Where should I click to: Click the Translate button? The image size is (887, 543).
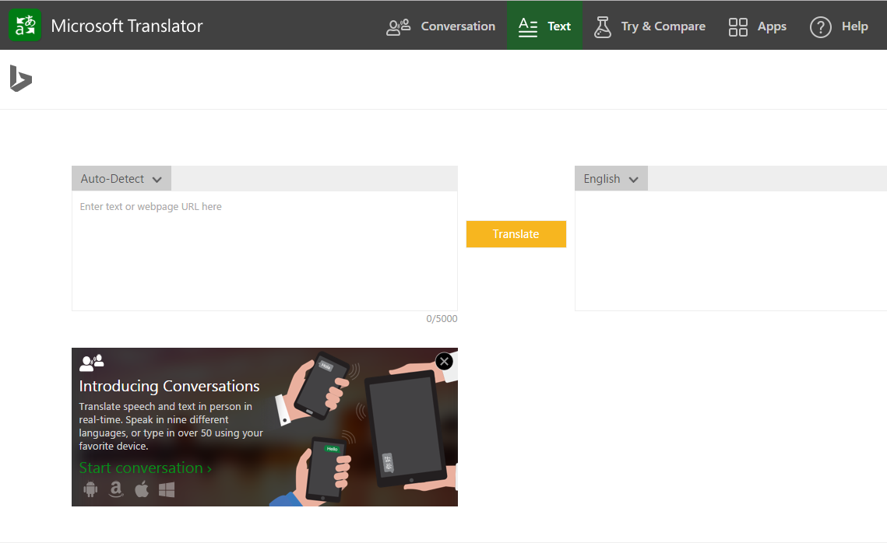516,234
